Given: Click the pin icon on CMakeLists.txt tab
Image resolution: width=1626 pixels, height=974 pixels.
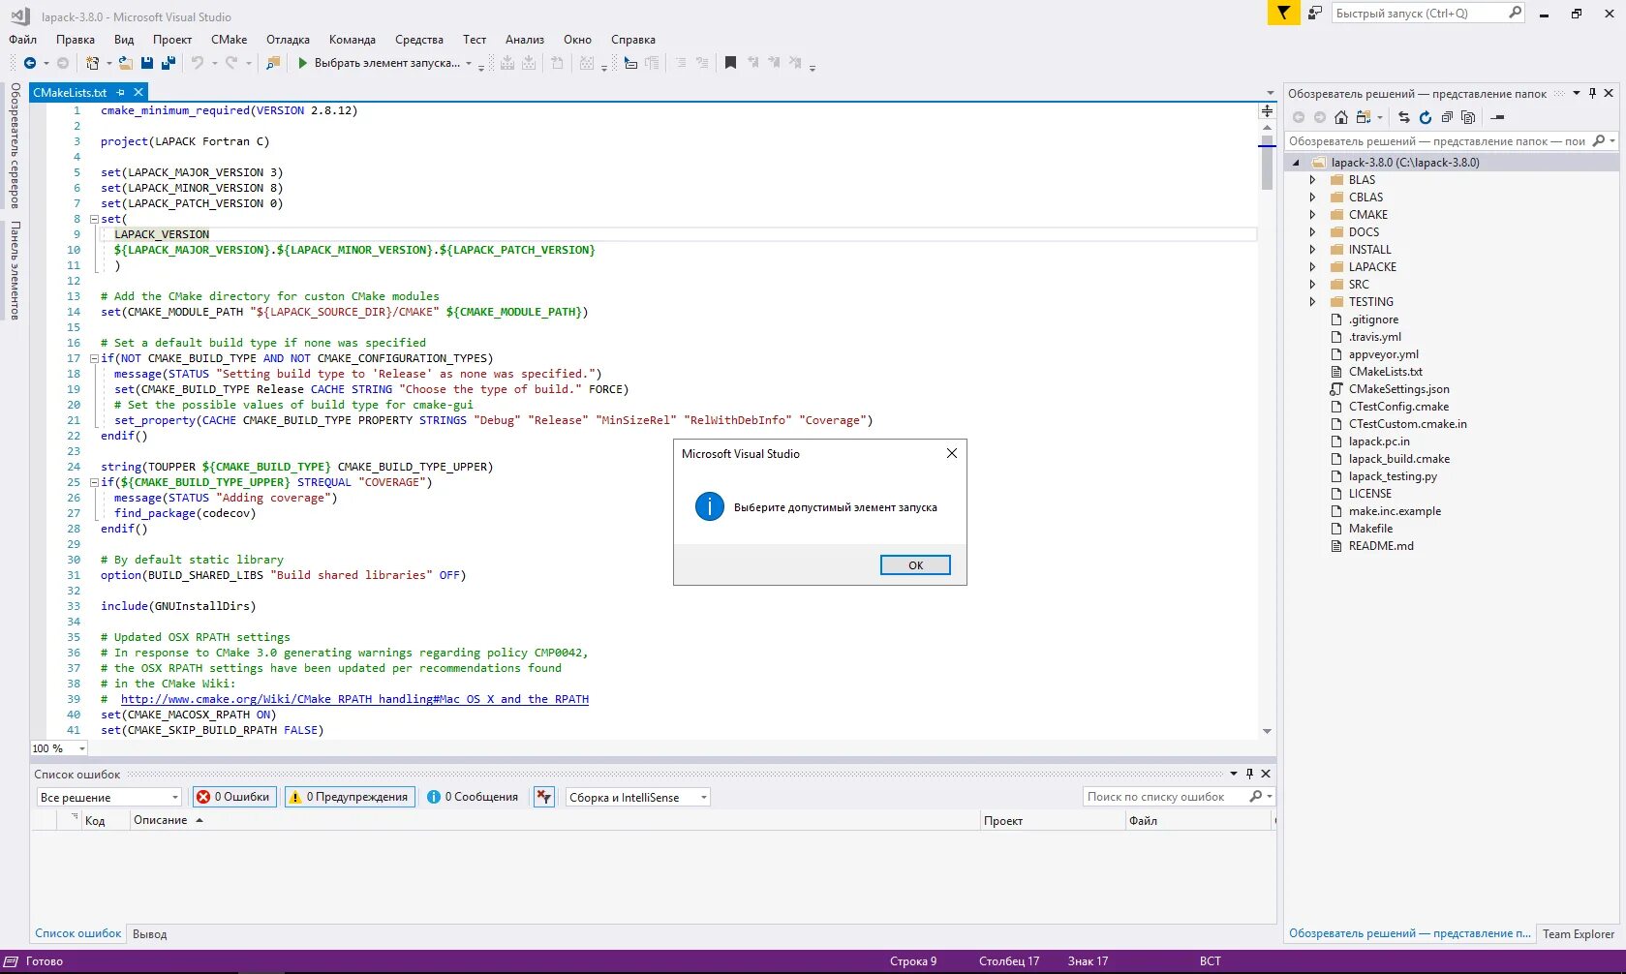Looking at the screenshot, I should 121,93.
